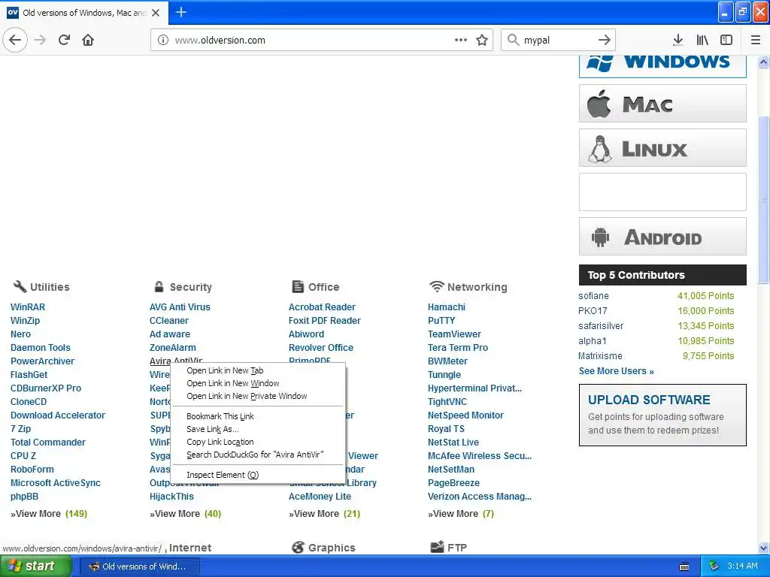This screenshot has width=770, height=577.
Task: Open the Foxit PDF Reader link
Action: [x=324, y=320]
